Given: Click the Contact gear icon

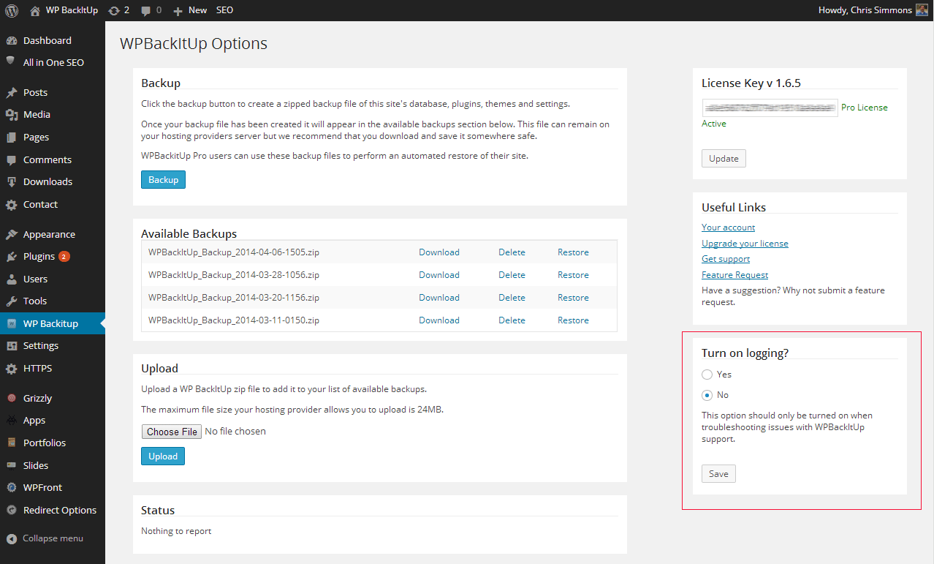Looking at the screenshot, I should coord(11,204).
